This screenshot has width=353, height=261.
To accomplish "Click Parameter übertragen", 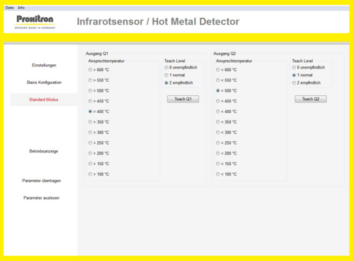I will pyautogui.click(x=42, y=181).
